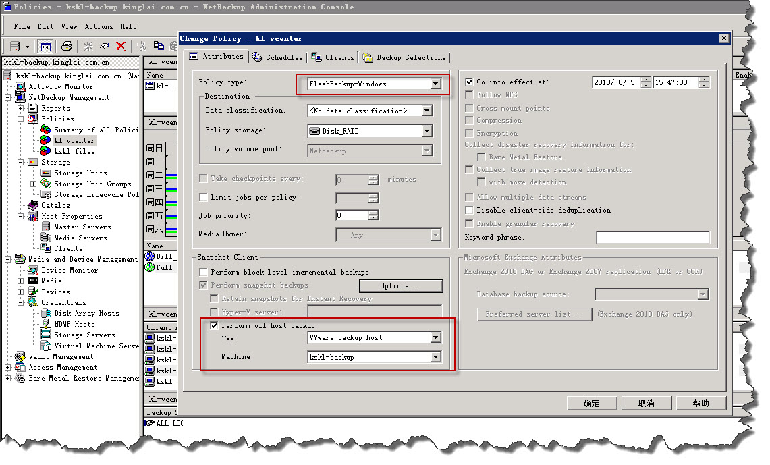Screen dimensions: 770x465
Task: Open the File menu
Action: [x=22, y=26]
